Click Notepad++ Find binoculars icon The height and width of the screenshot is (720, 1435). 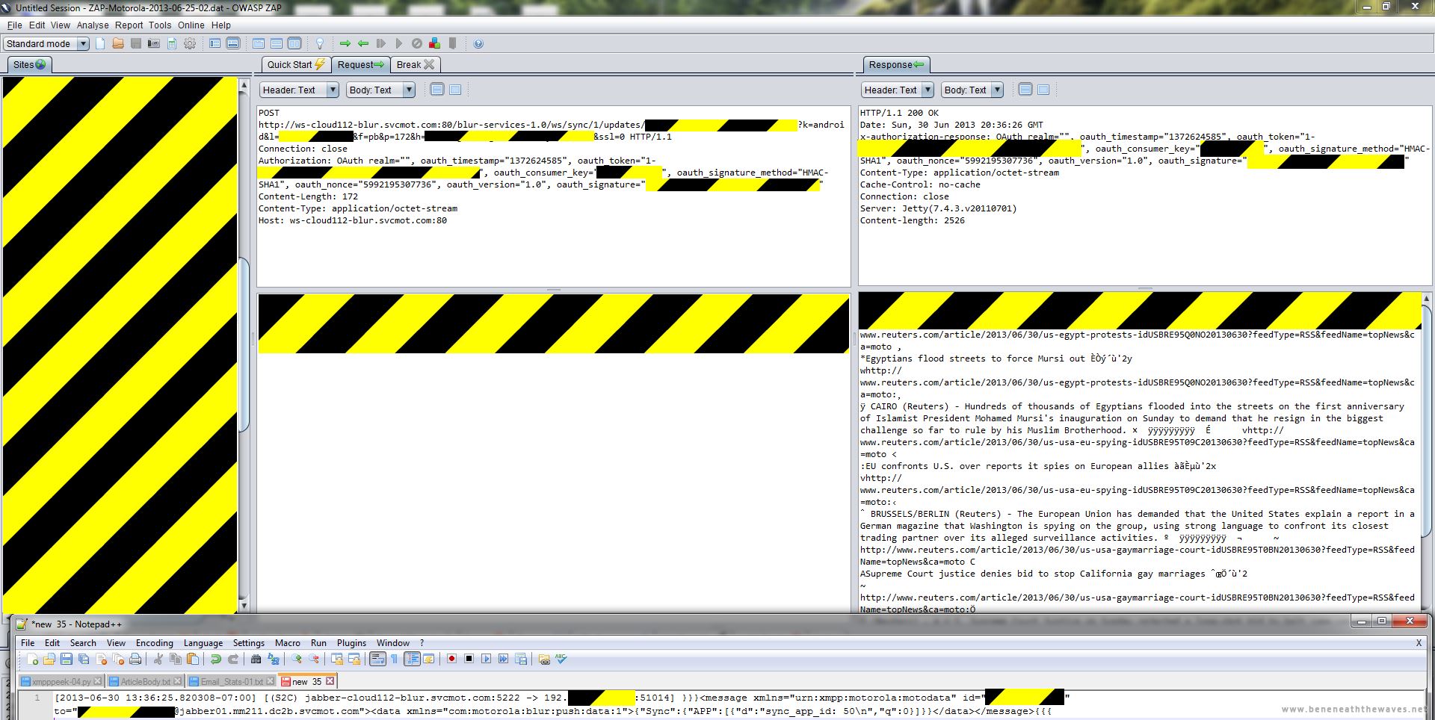(x=256, y=659)
